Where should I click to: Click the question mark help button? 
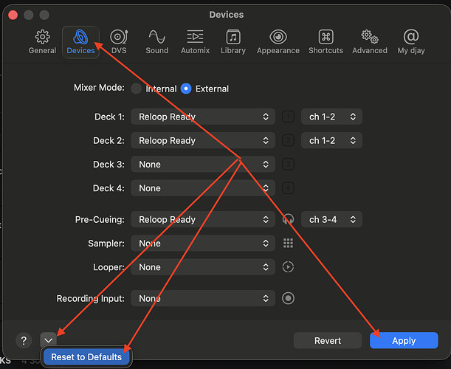point(24,340)
